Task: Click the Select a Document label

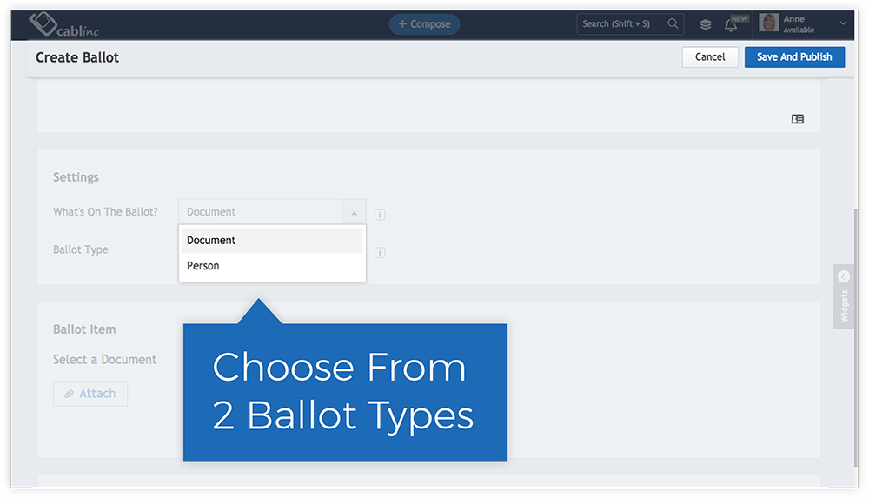Action: (x=105, y=359)
